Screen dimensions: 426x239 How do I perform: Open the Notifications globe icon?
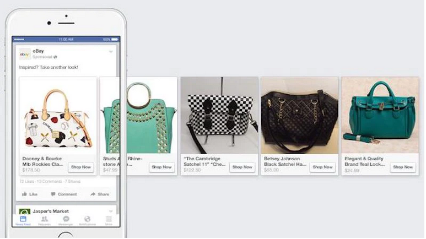click(x=87, y=220)
